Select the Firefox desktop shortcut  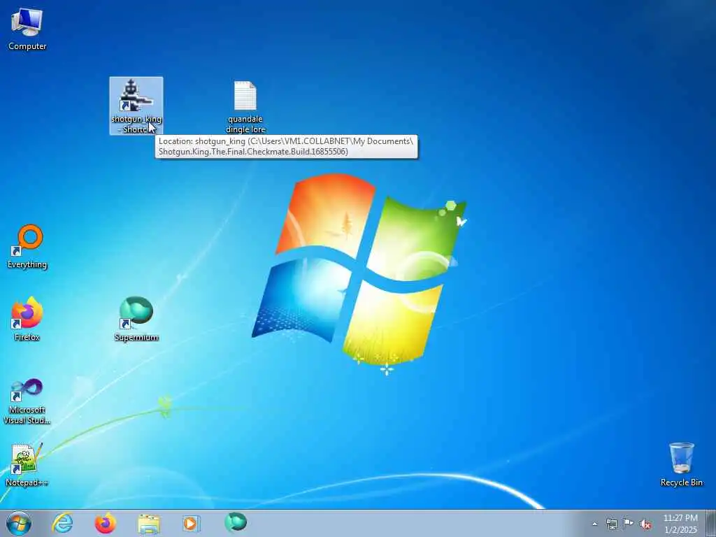coord(27,319)
